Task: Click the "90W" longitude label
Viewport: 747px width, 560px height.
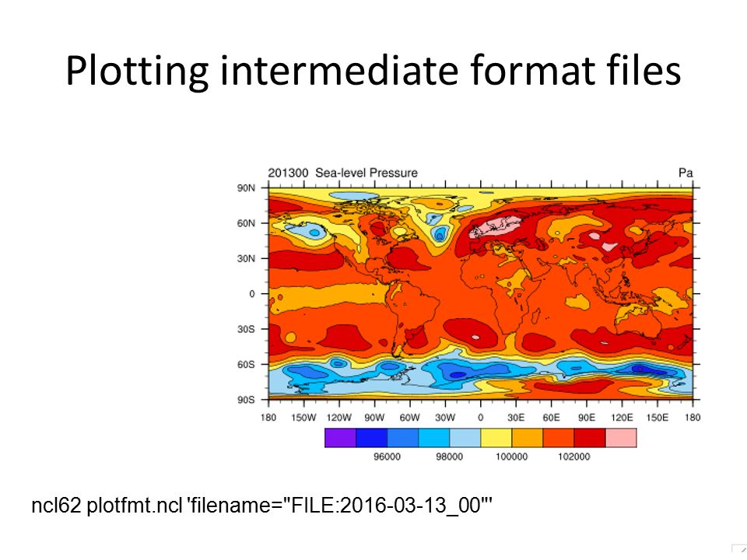Action: tap(374, 418)
